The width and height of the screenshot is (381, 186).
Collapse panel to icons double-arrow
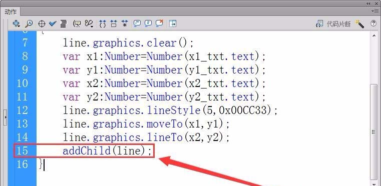pos(368,3)
